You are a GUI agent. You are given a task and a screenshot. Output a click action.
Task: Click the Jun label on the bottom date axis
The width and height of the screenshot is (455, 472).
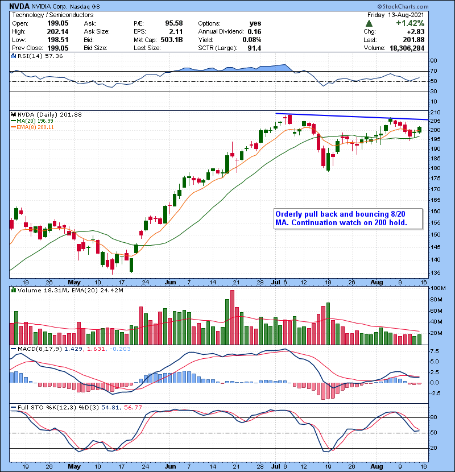click(171, 466)
